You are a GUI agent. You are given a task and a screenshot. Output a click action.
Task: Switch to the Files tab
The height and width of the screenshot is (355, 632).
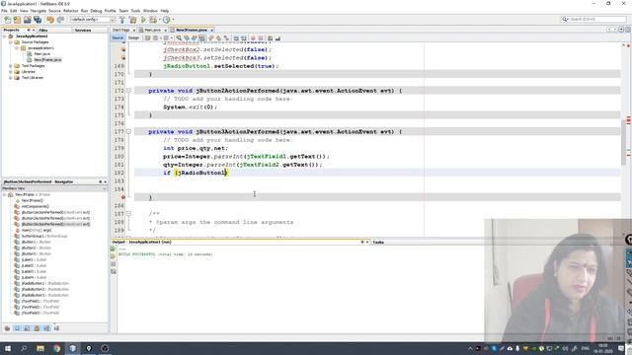pyautogui.click(x=43, y=31)
